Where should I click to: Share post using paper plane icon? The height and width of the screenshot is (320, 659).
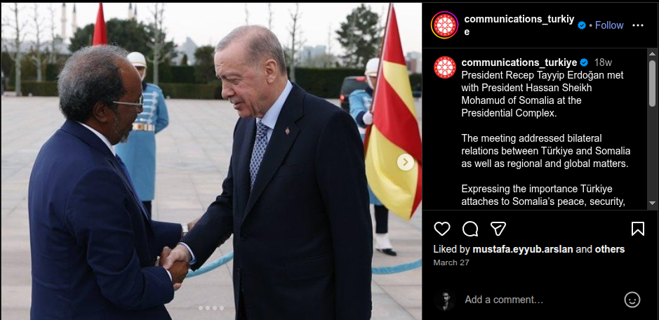pyautogui.click(x=498, y=229)
